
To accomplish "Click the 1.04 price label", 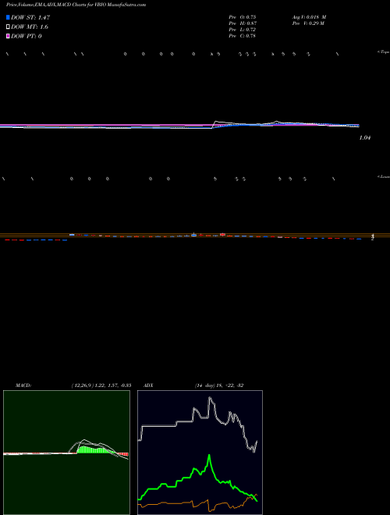I will pyautogui.click(x=365, y=138).
